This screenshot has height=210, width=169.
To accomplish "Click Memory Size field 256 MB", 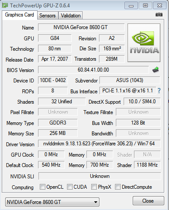I will [58, 133].
